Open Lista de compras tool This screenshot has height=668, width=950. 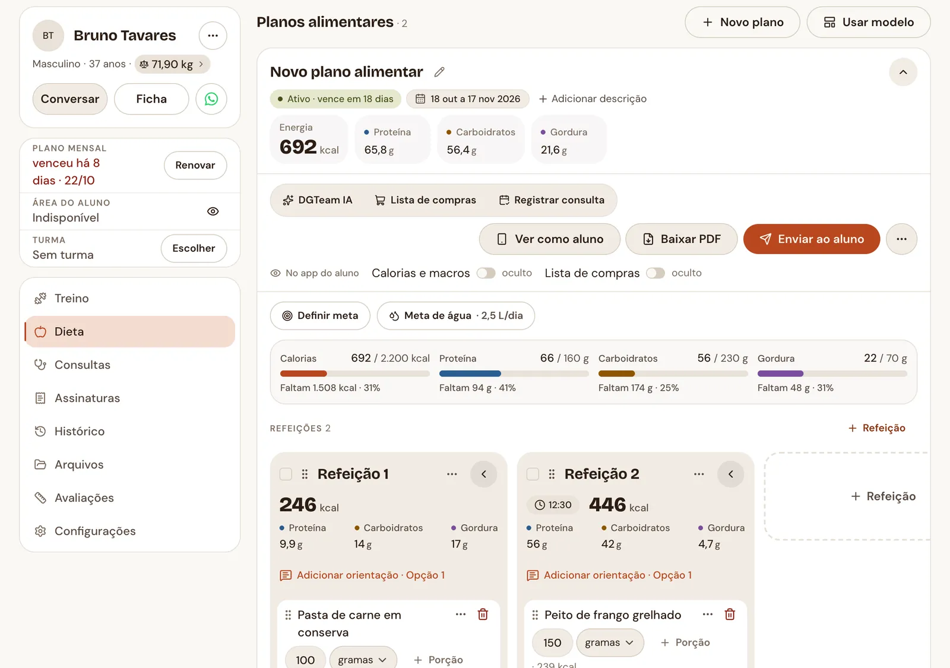426,200
